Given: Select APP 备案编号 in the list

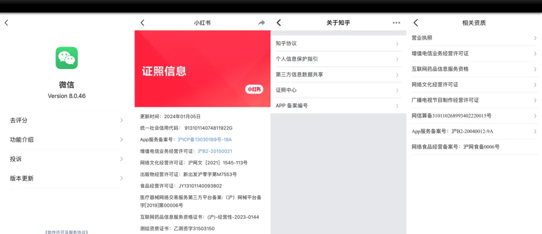Looking at the screenshot, I should point(338,106).
